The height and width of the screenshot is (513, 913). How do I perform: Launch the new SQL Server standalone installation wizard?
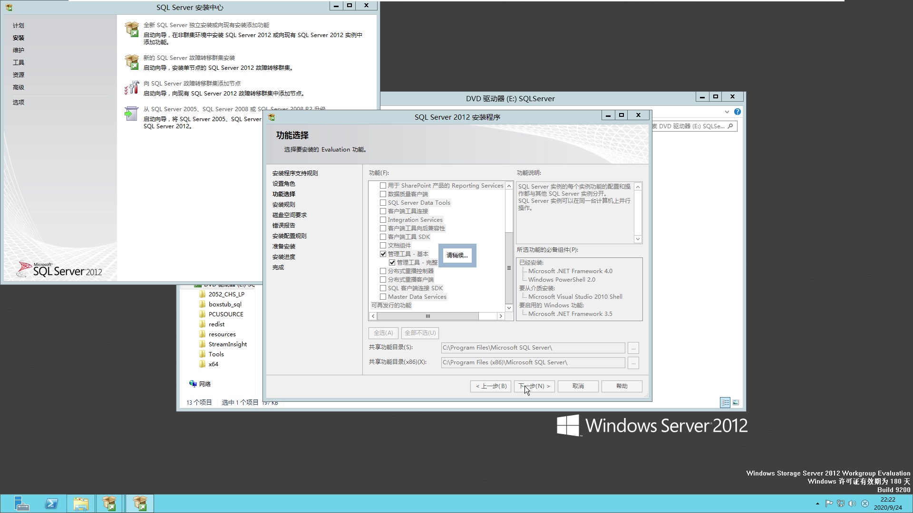click(x=207, y=25)
